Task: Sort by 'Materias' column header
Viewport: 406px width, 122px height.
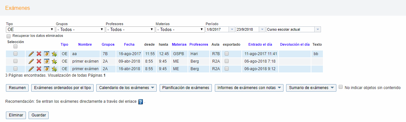Action: coord(179,44)
